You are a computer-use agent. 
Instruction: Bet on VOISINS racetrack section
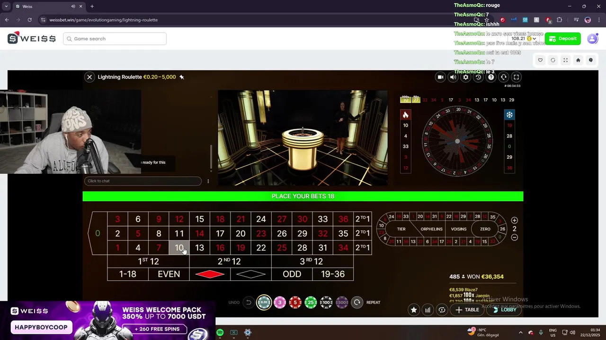click(x=459, y=229)
